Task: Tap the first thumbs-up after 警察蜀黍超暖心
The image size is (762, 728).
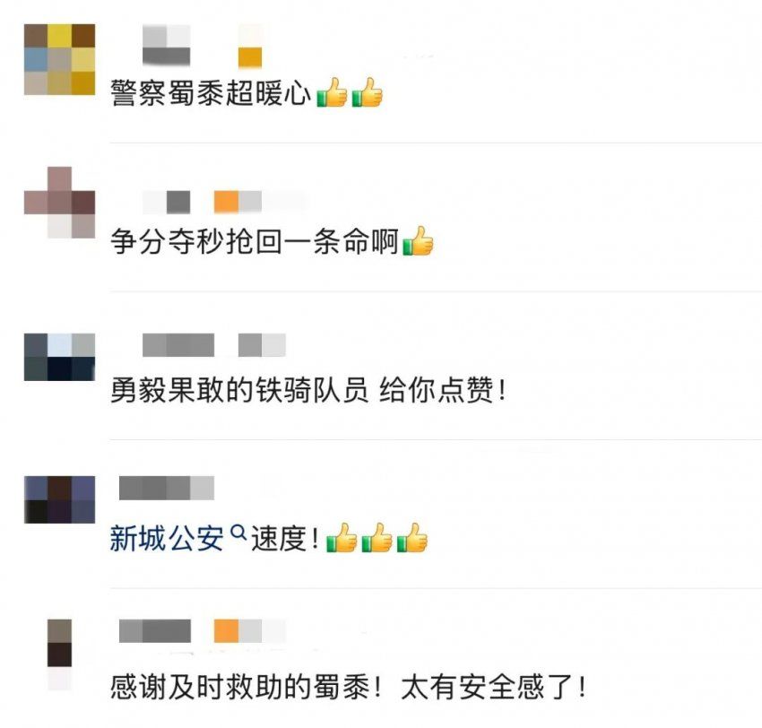Action: tap(332, 92)
